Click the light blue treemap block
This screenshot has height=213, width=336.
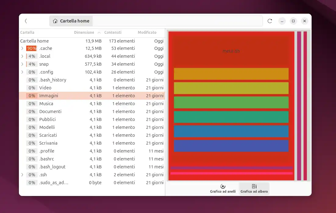pos(231,131)
